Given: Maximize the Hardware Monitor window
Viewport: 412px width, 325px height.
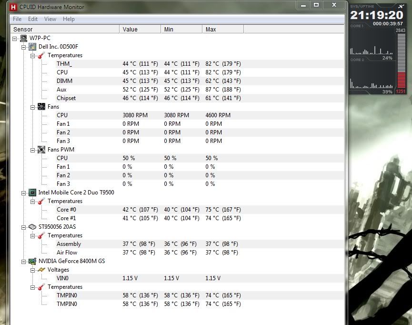Looking at the screenshot, I should [x=316, y=5].
